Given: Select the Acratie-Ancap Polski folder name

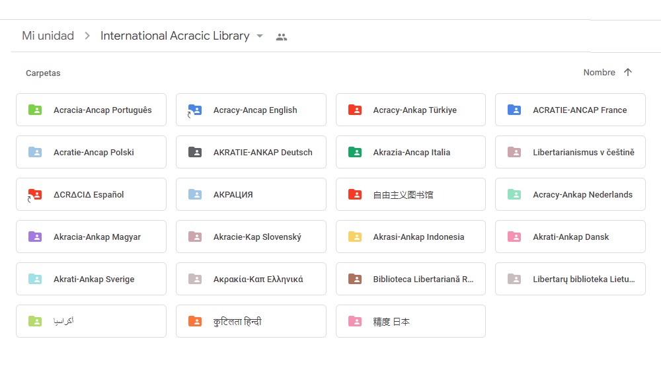Looking at the screenshot, I should click(94, 152).
